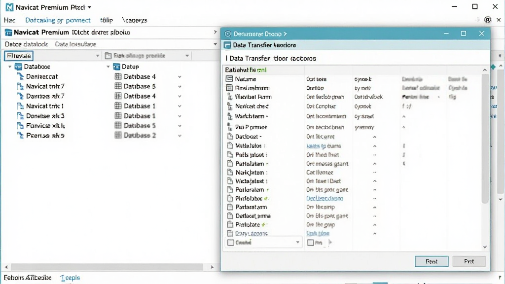Expand chevron next to Database 2
The image size is (505, 284).
click(x=180, y=136)
